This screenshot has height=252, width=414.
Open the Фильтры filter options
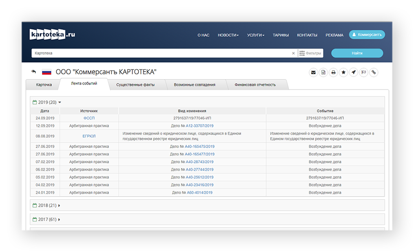pyautogui.click(x=310, y=53)
